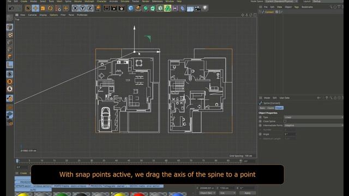Click Render to Picture Viewer icon
This screenshot has width=349, height=196.
(x=114, y=8)
